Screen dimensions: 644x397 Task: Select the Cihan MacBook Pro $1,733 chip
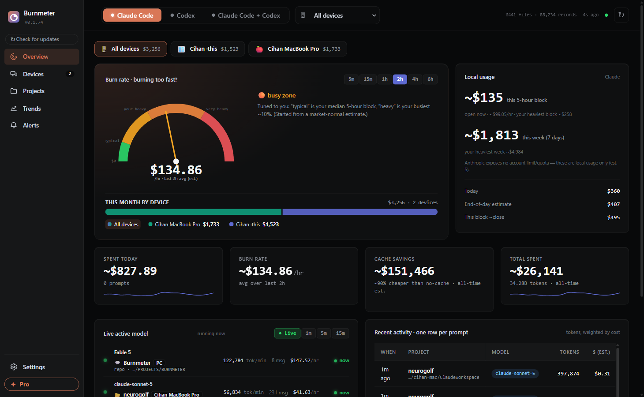[298, 49]
